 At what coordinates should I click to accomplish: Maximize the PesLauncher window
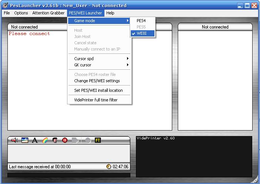tap(247, 6)
